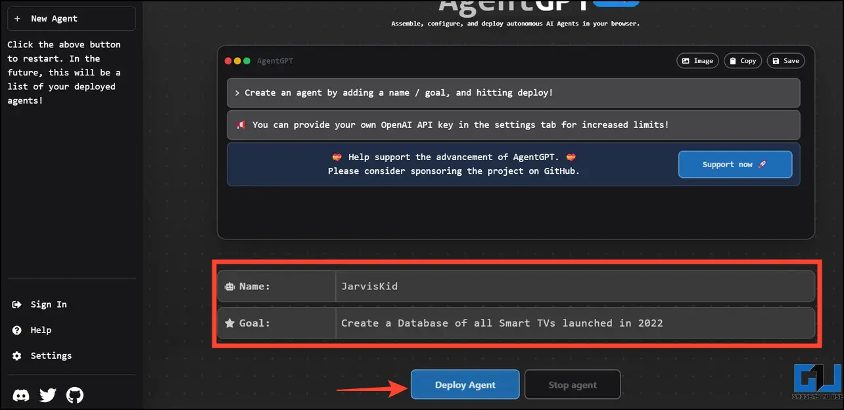
Task: Open the Settings menu item
Action: 42,356
